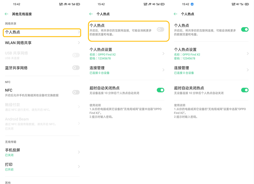Tap back arrow beside 其他无线连接 title
Image resolution: width=254 pixels, height=184 pixels.
(x=6, y=14)
